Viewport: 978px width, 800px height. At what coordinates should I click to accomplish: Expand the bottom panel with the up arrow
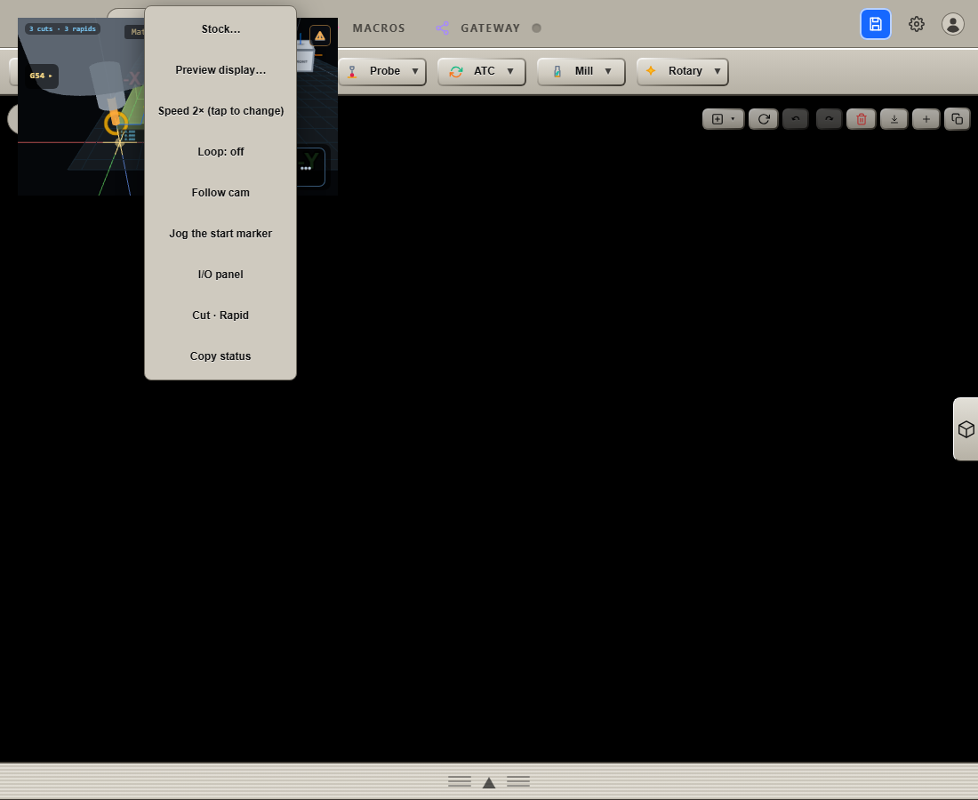pyautogui.click(x=489, y=782)
